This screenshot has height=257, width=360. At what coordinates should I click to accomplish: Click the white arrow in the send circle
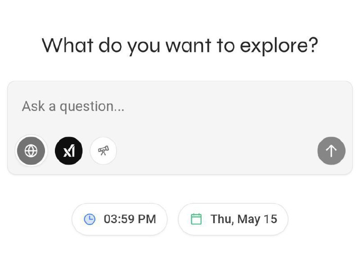click(331, 151)
